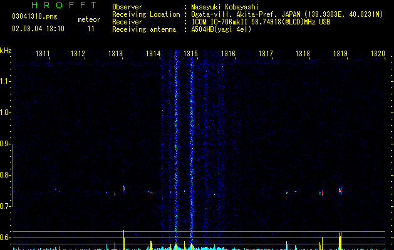Click the 1315 time marker
This screenshot has width=394, height=250.
[190, 54]
